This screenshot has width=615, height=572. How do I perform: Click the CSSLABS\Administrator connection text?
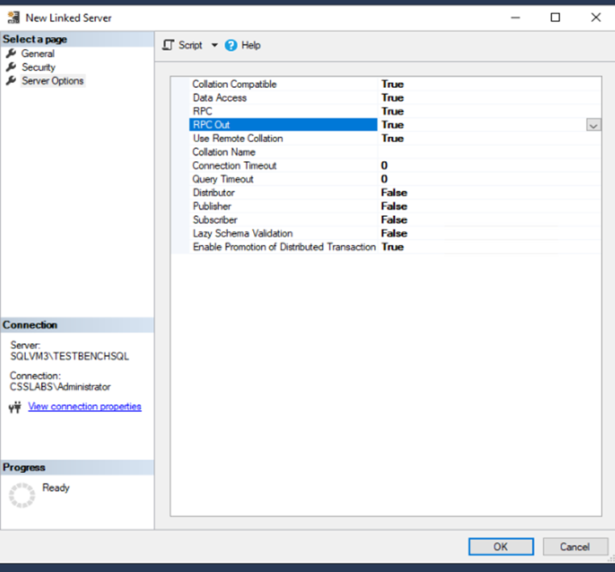click(x=60, y=387)
